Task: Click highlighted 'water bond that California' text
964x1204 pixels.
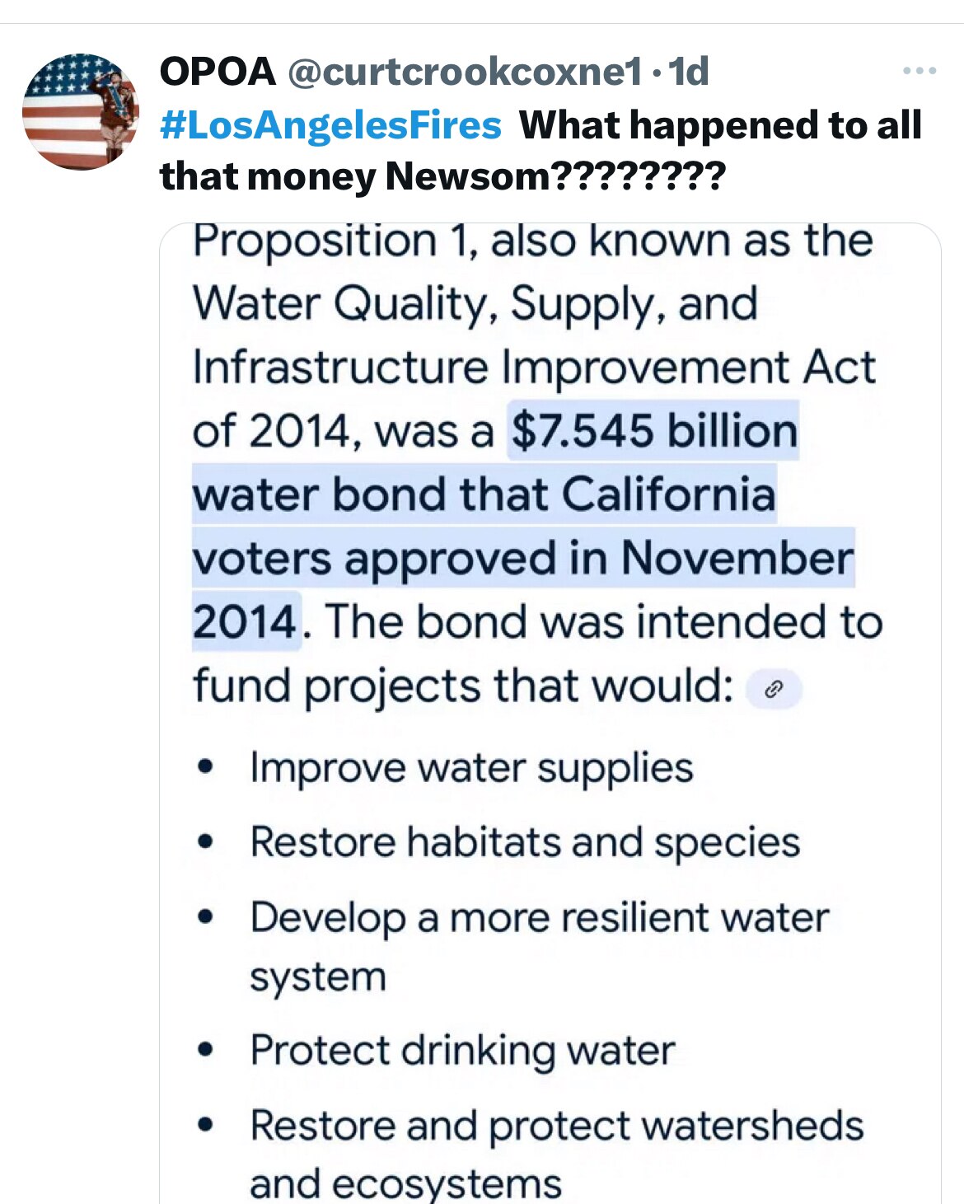Action: tap(484, 494)
